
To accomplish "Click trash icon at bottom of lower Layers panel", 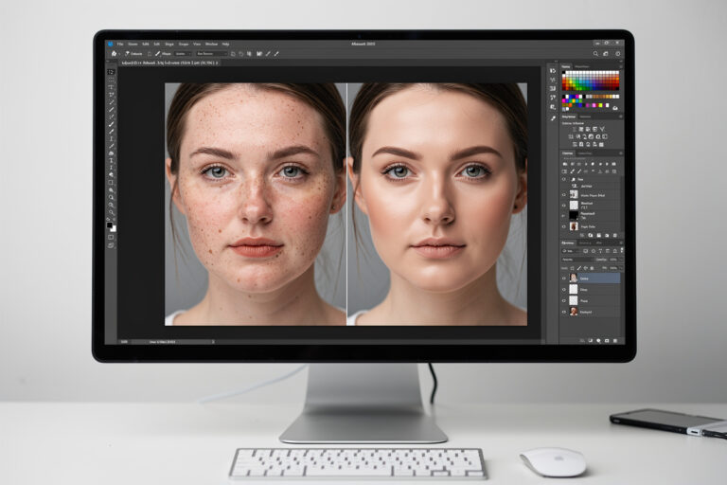I will (x=615, y=340).
